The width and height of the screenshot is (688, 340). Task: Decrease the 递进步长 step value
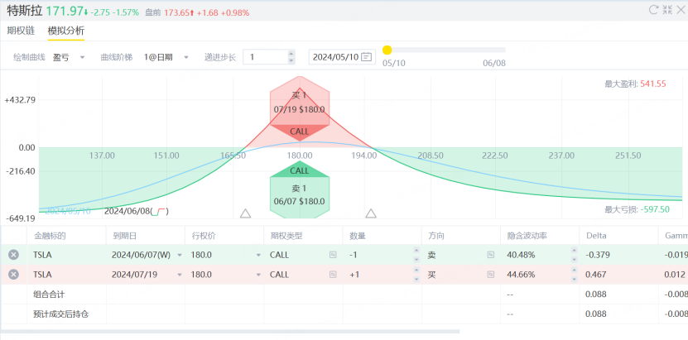click(x=291, y=60)
